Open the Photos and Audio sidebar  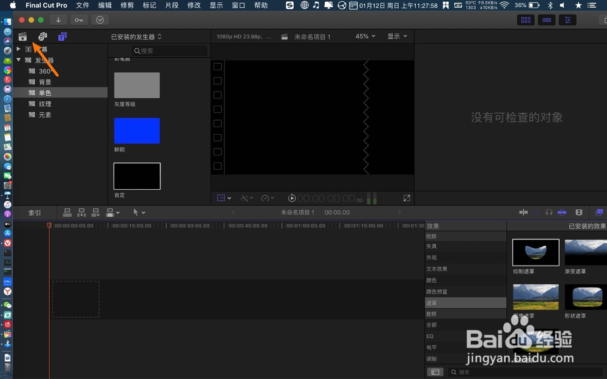click(42, 37)
